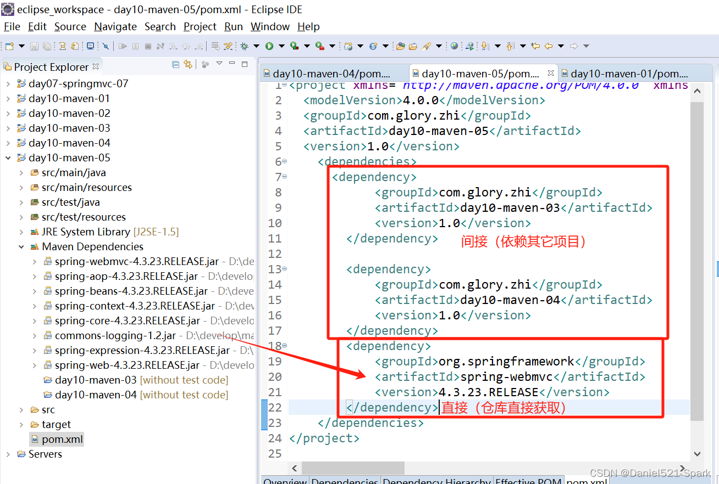Click the Search flashlight icon
The height and width of the screenshot is (484, 719).
(427, 46)
